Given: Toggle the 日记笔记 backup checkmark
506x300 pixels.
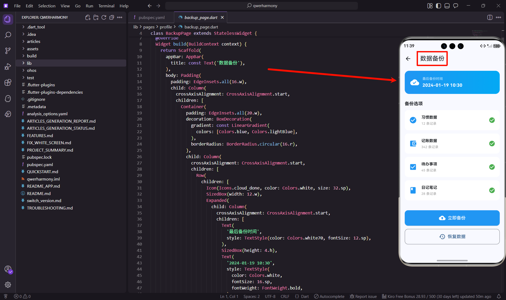Looking at the screenshot, I should [x=492, y=190].
